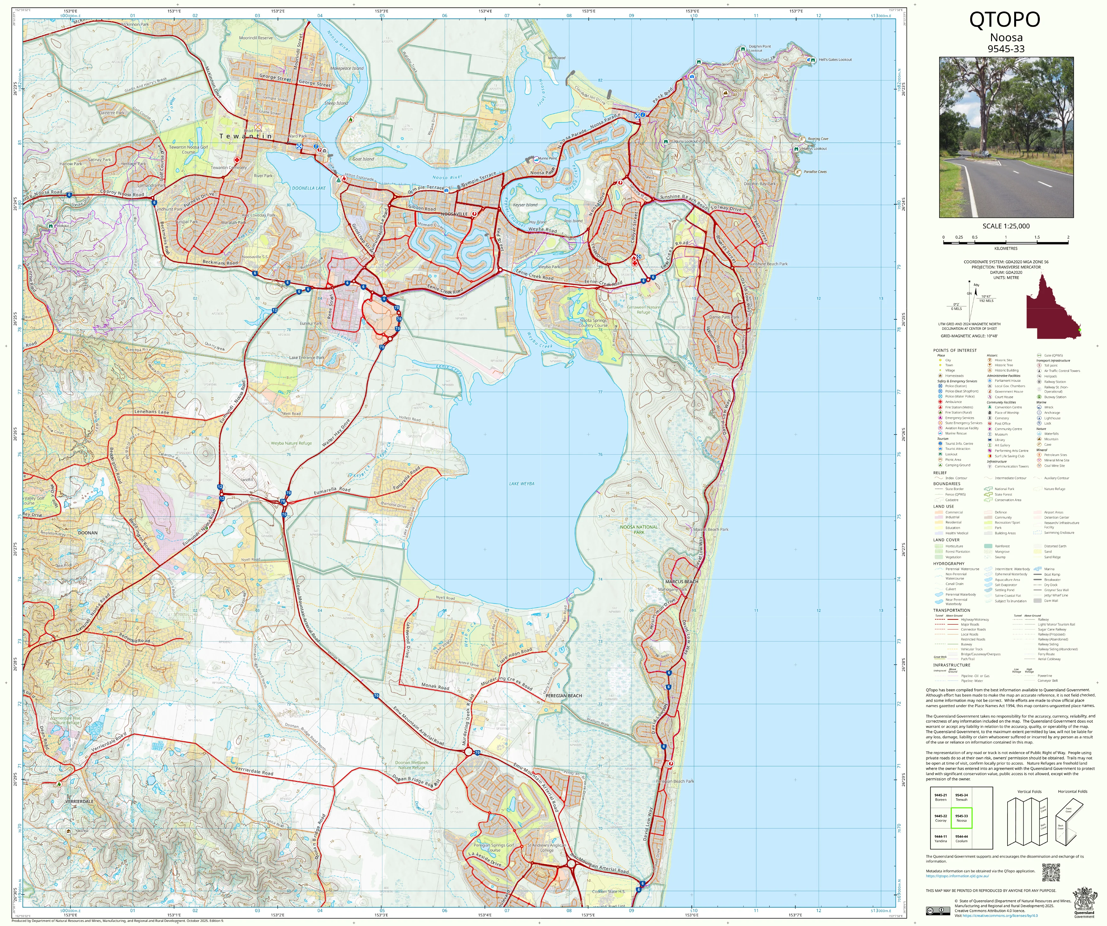The height and width of the screenshot is (926, 1107).
Task: Select the Historic Tree legend icon
Action: 989,365
